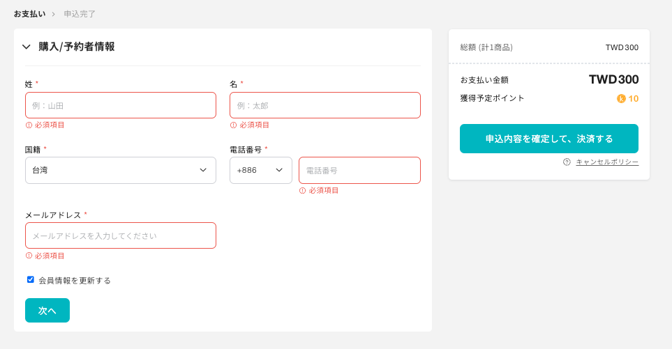672x349 pixels.
Task: Click the question mark help icon
Action: coord(567,162)
